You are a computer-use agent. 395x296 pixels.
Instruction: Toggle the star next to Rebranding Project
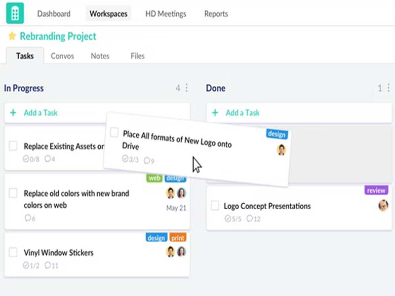(x=12, y=36)
